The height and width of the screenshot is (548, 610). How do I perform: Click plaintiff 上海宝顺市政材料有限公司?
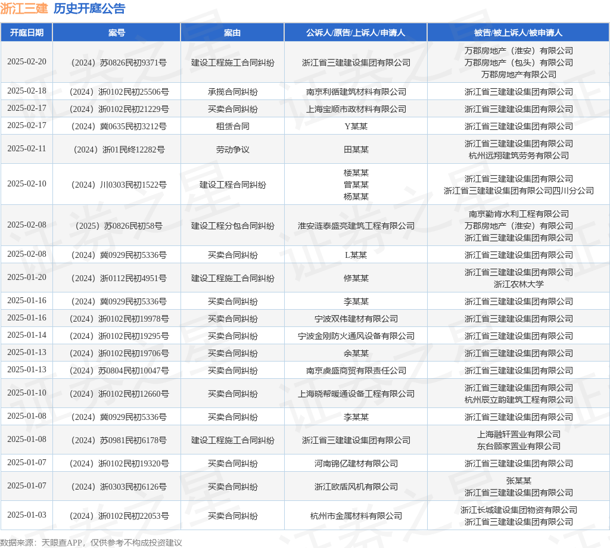click(356, 109)
